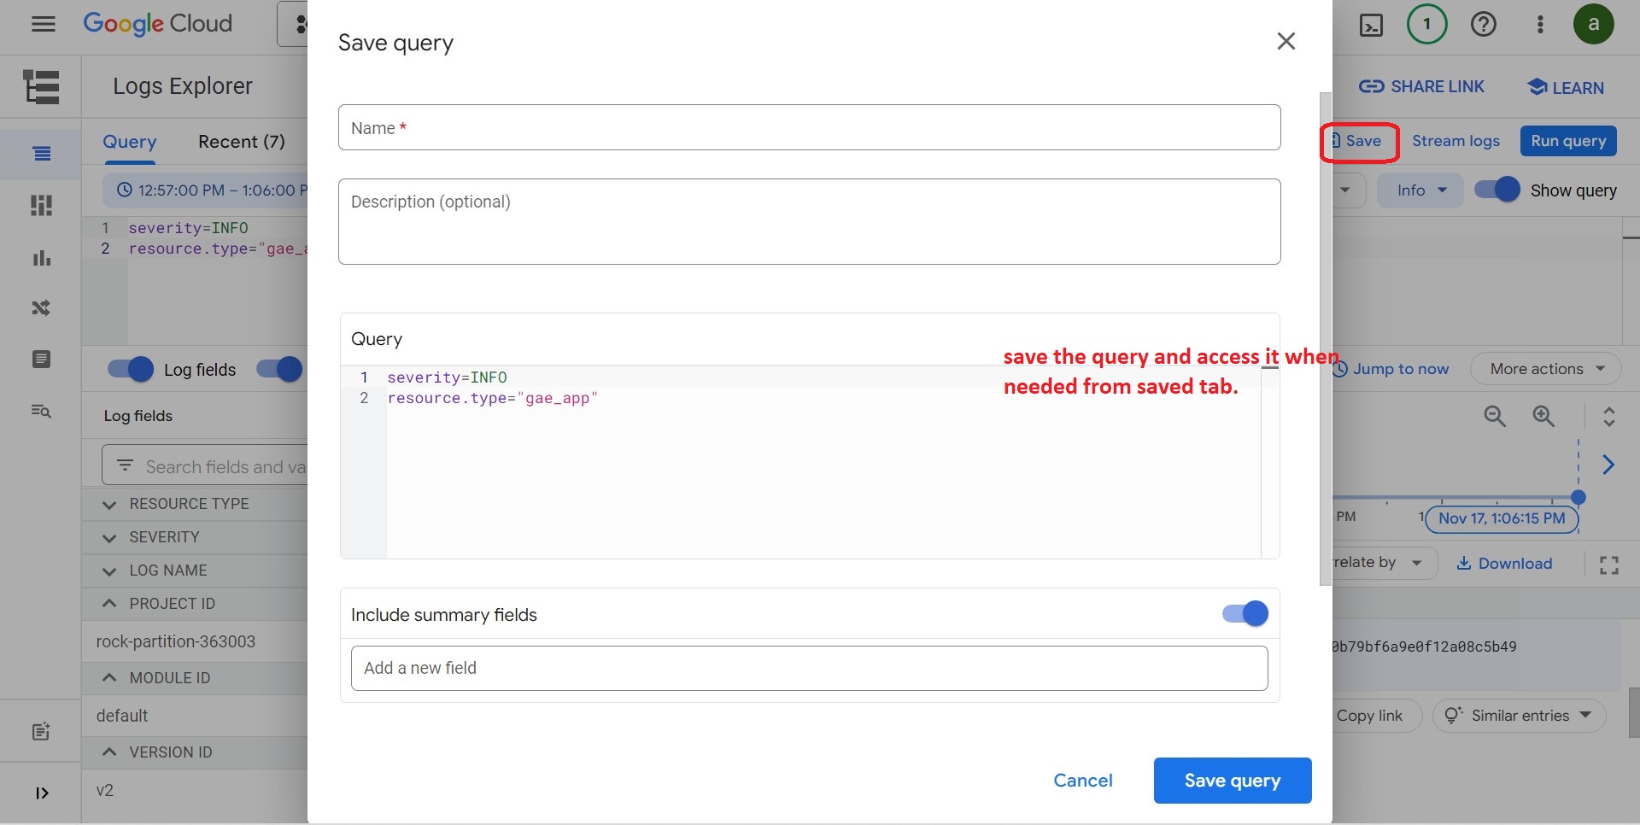1640x825 pixels.
Task: Open the main hamburger navigation menu
Action: coord(43,24)
